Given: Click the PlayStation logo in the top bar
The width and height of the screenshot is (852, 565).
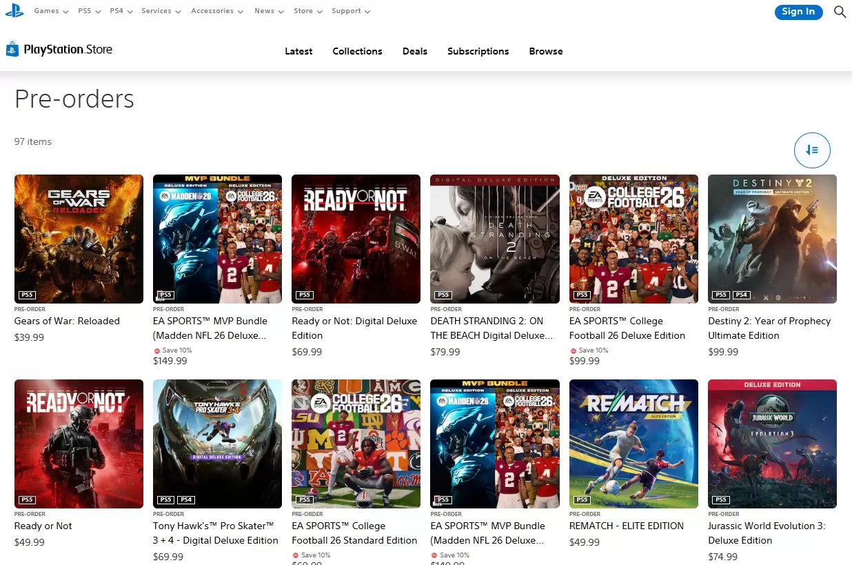Looking at the screenshot, I should [x=14, y=10].
